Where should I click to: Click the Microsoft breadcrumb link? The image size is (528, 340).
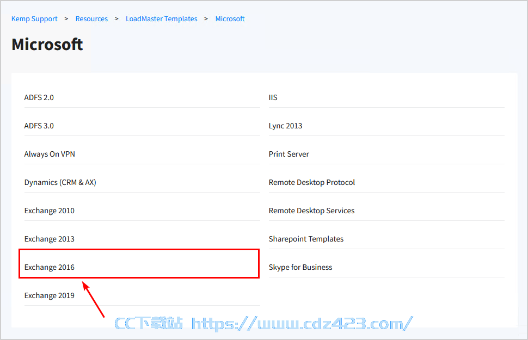tap(230, 19)
